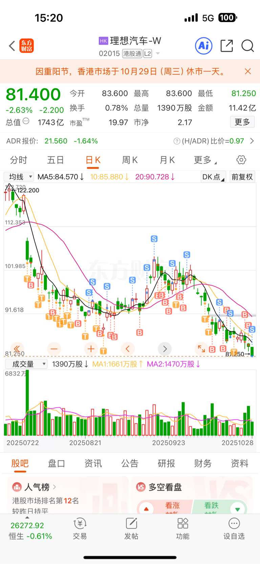
Task: Tap the tallest green volume bar
Action: point(27,403)
